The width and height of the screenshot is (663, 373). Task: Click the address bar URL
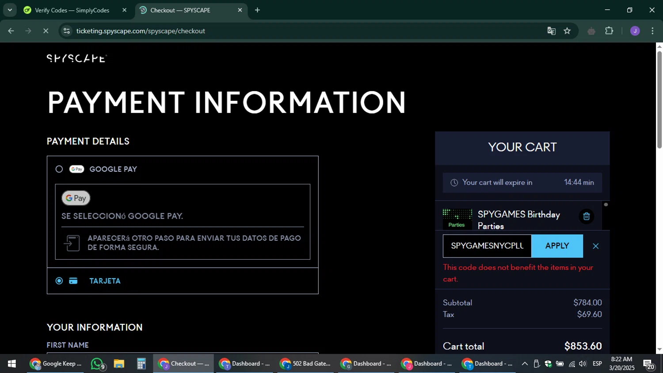pyautogui.click(x=141, y=31)
